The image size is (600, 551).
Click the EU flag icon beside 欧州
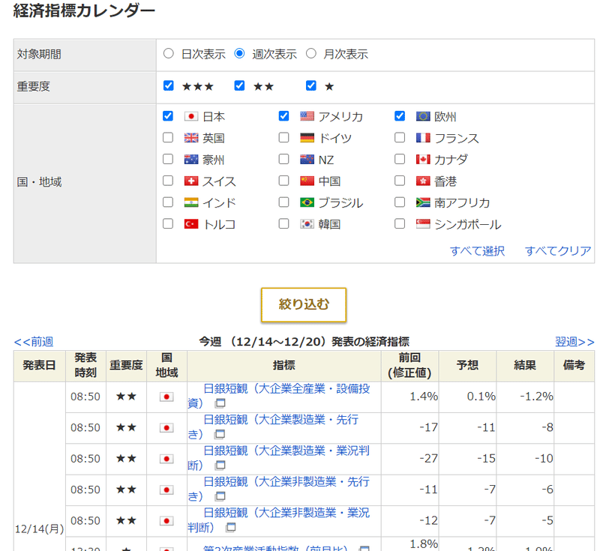coord(423,116)
